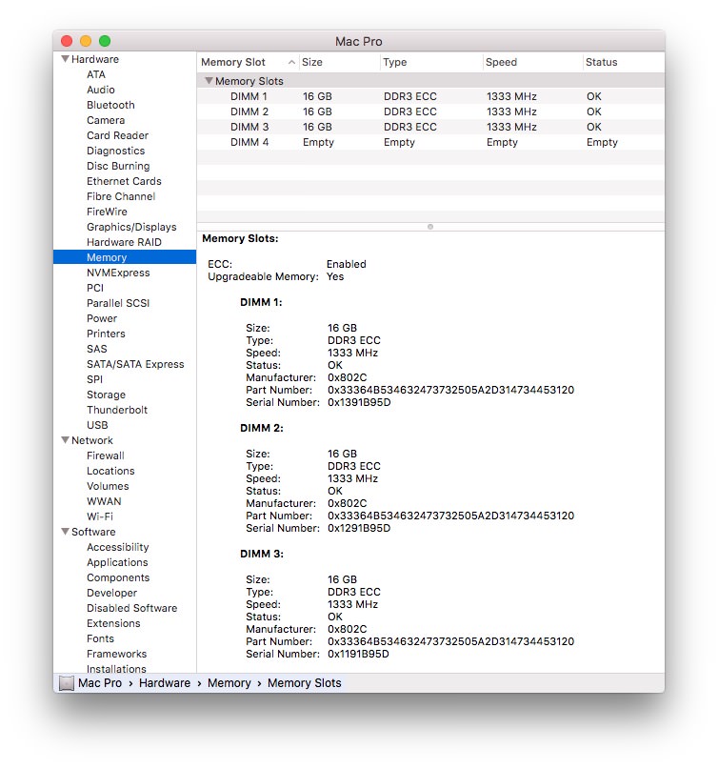This screenshot has height=769, width=718.
Task: Select Extensions under Software
Action: [113, 623]
